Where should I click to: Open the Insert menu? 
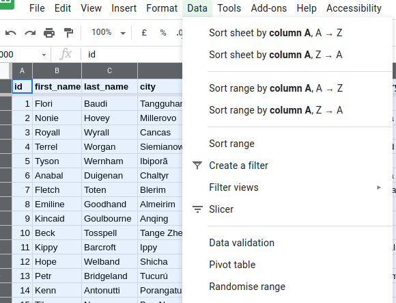point(124,8)
